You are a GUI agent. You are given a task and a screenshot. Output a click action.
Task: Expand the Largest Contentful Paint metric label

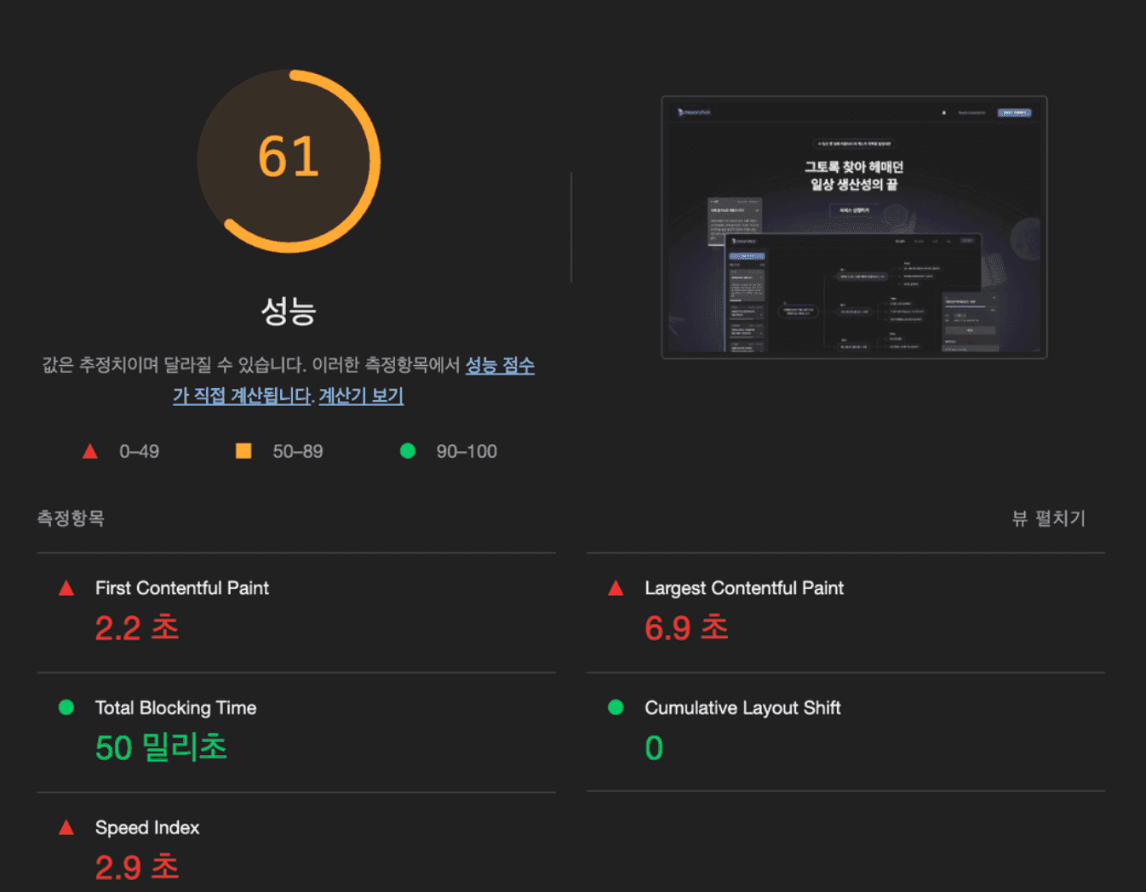click(743, 588)
